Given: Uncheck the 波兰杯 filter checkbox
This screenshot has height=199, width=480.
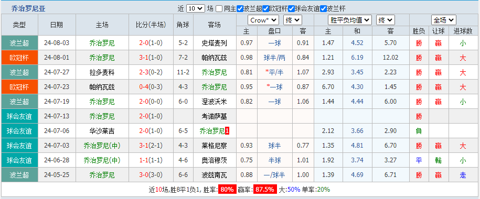Looking at the screenshot, I should [324, 8].
